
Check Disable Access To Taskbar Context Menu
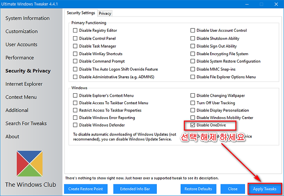point(75,103)
